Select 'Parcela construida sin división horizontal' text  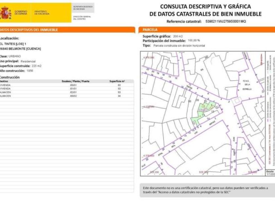[x=179, y=46]
